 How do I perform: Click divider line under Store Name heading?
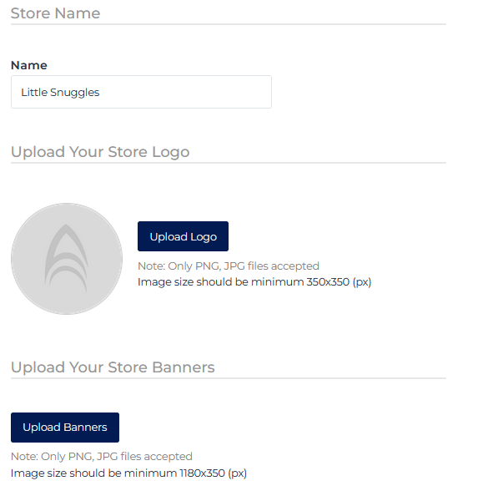point(229,24)
